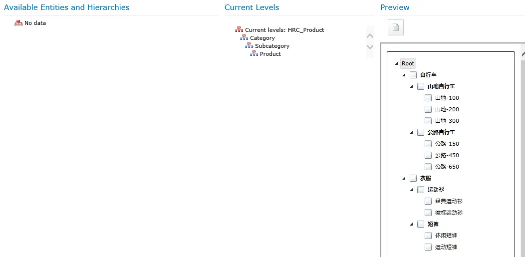The height and width of the screenshot is (257, 525).
Task: Tick the 公路-650 checkbox
Action: pos(428,166)
